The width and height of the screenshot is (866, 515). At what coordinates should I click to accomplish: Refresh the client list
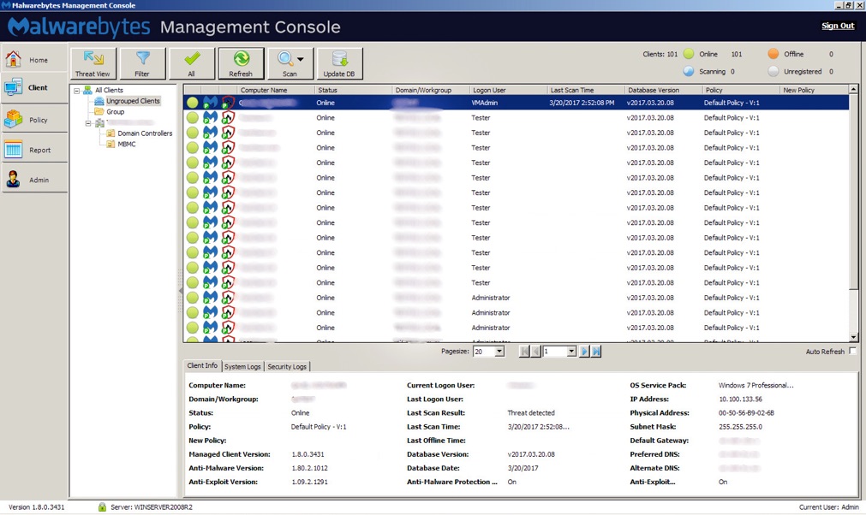pyautogui.click(x=241, y=62)
